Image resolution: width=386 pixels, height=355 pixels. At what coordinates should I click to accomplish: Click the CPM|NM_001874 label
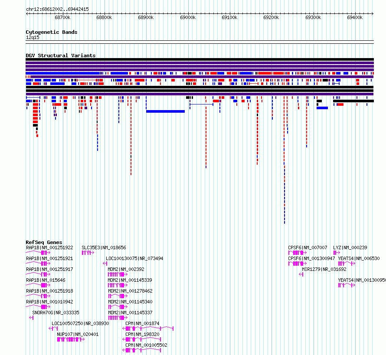point(142,323)
